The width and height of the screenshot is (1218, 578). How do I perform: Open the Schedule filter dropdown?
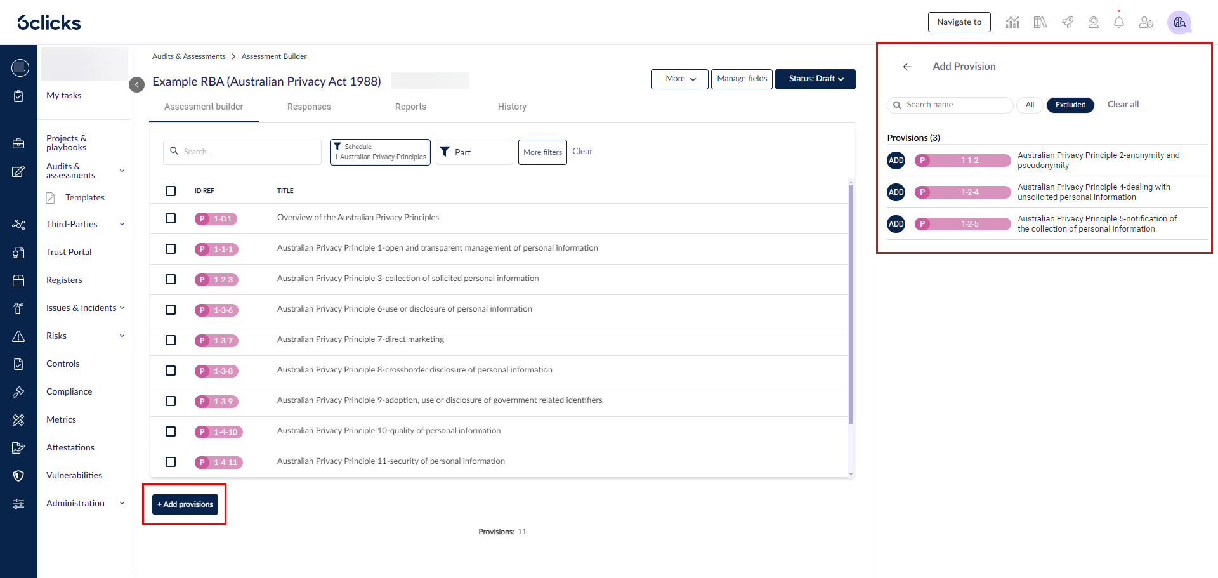click(380, 152)
